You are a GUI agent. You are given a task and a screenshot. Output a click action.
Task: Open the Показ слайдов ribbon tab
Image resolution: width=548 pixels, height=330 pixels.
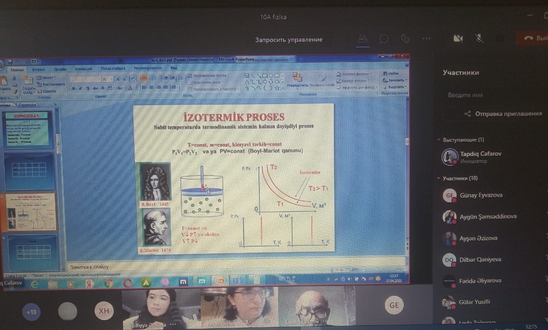113,68
